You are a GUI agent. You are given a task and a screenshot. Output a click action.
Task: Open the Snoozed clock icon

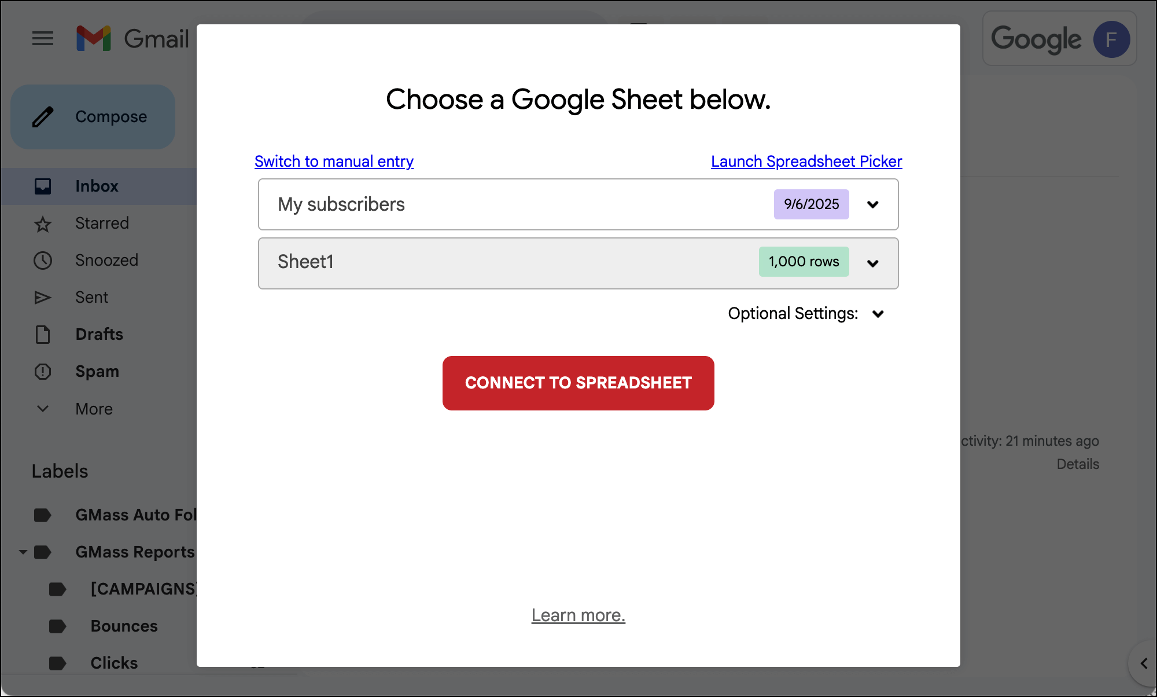[x=43, y=261]
